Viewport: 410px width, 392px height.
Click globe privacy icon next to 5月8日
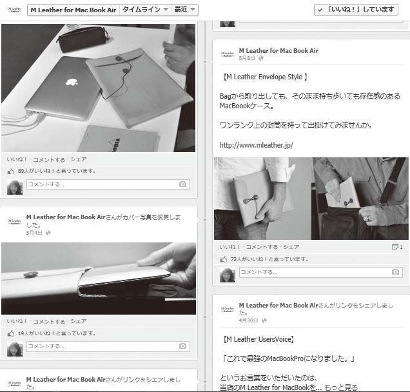(x=260, y=58)
